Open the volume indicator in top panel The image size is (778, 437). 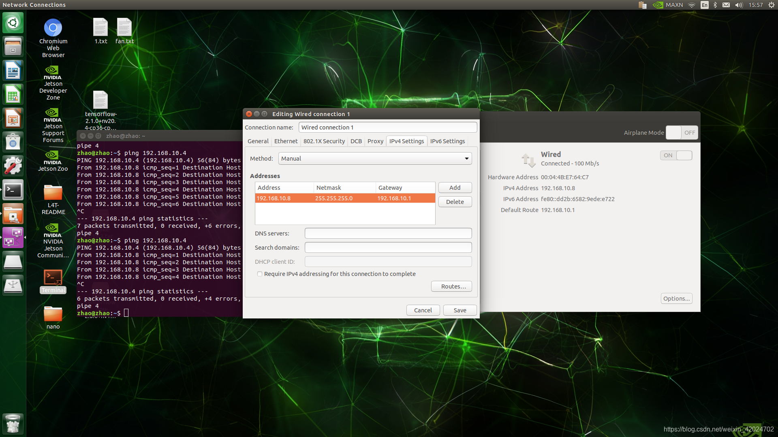(x=739, y=5)
